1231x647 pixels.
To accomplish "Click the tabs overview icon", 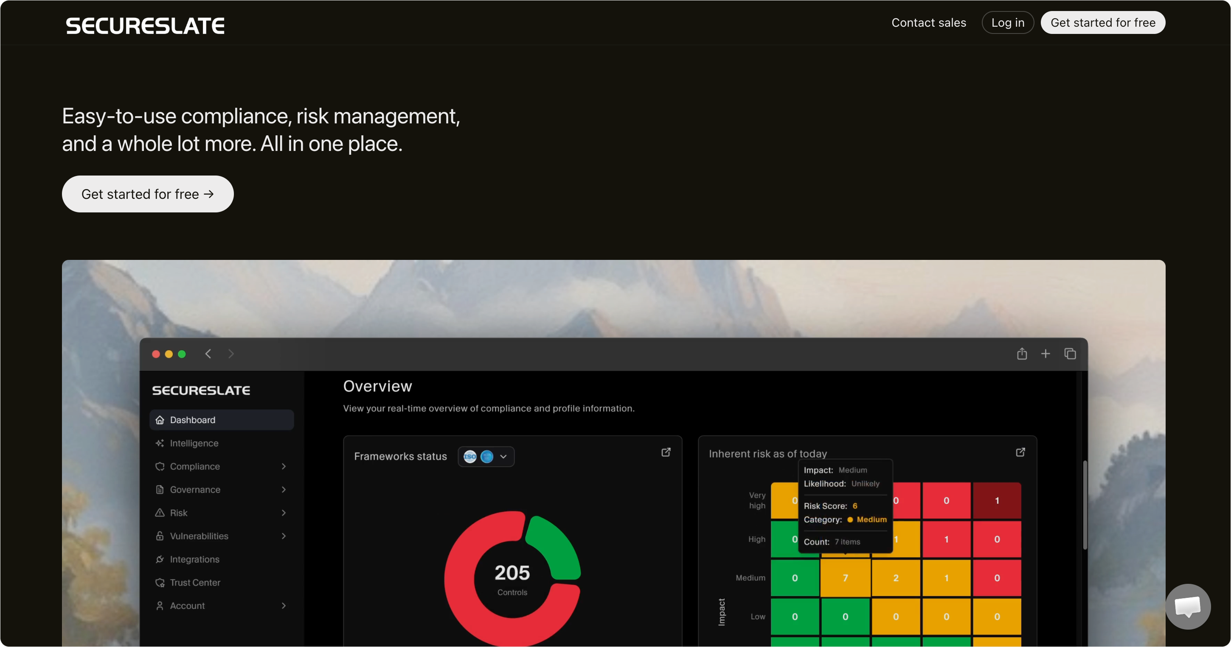I will pos(1070,354).
